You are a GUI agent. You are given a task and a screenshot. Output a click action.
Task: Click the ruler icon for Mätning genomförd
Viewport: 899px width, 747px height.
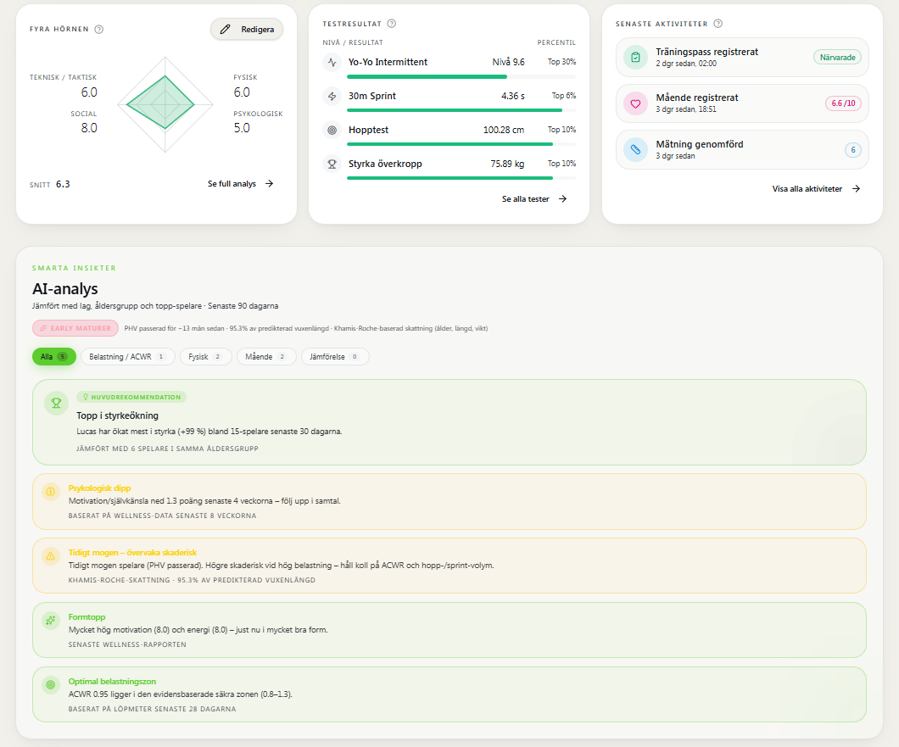[x=635, y=149]
